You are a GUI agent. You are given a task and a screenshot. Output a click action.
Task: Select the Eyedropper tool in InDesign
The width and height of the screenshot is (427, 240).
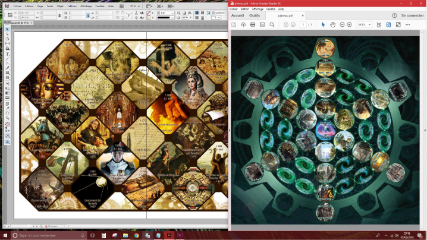click(7, 109)
